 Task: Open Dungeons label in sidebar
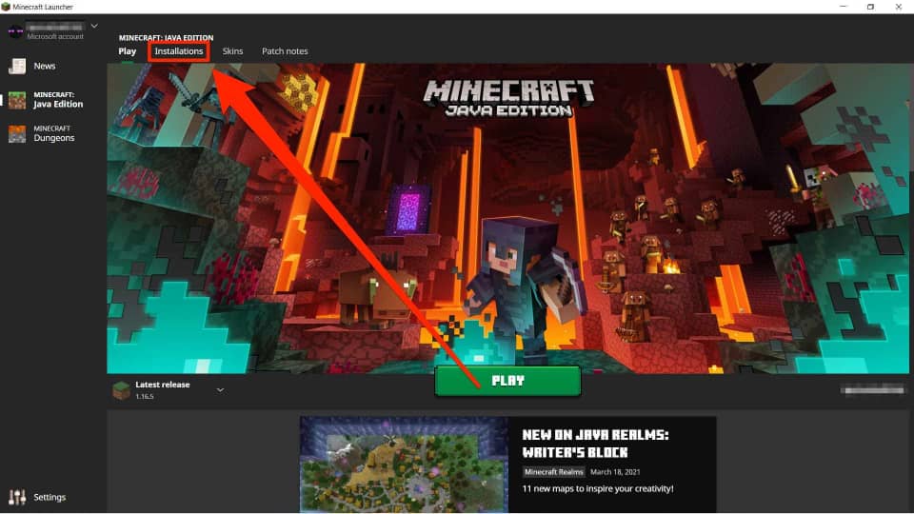point(54,138)
